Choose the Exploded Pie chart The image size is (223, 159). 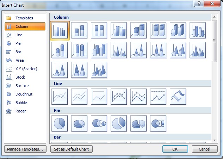[119, 123]
